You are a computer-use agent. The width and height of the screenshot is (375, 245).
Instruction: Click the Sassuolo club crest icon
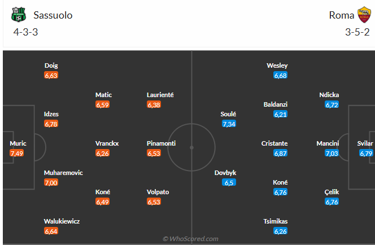click(x=19, y=15)
